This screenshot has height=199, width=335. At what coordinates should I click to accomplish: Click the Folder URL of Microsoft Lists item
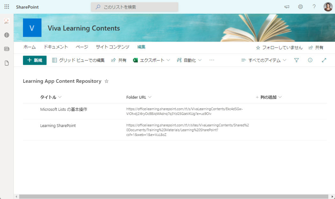pos(185,111)
